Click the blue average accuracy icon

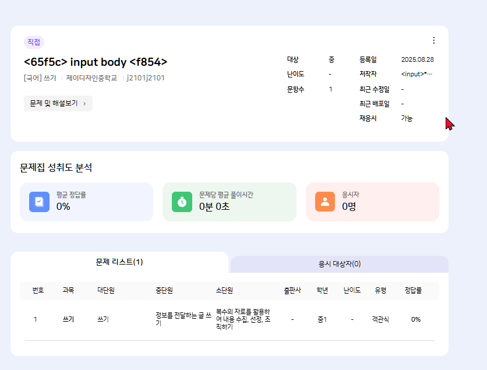pos(39,202)
